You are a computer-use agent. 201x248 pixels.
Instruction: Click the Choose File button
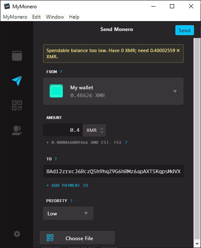77,238
